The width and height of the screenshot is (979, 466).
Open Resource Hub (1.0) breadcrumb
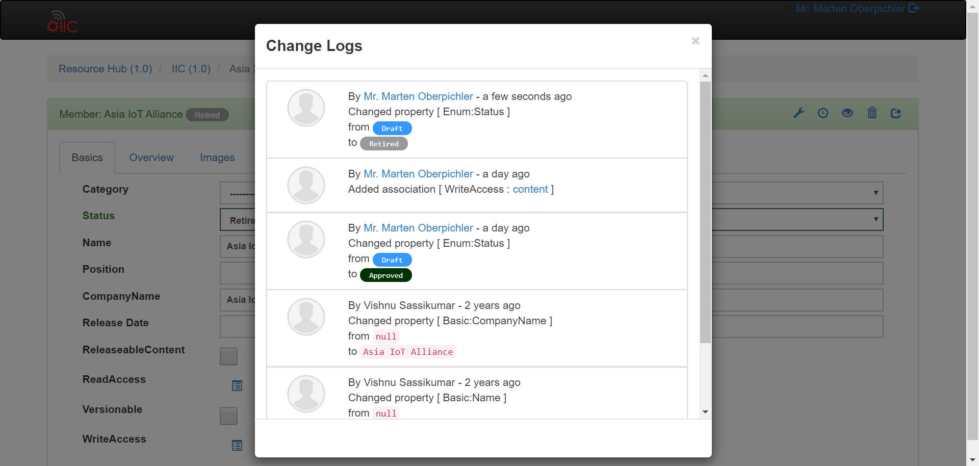105,69
